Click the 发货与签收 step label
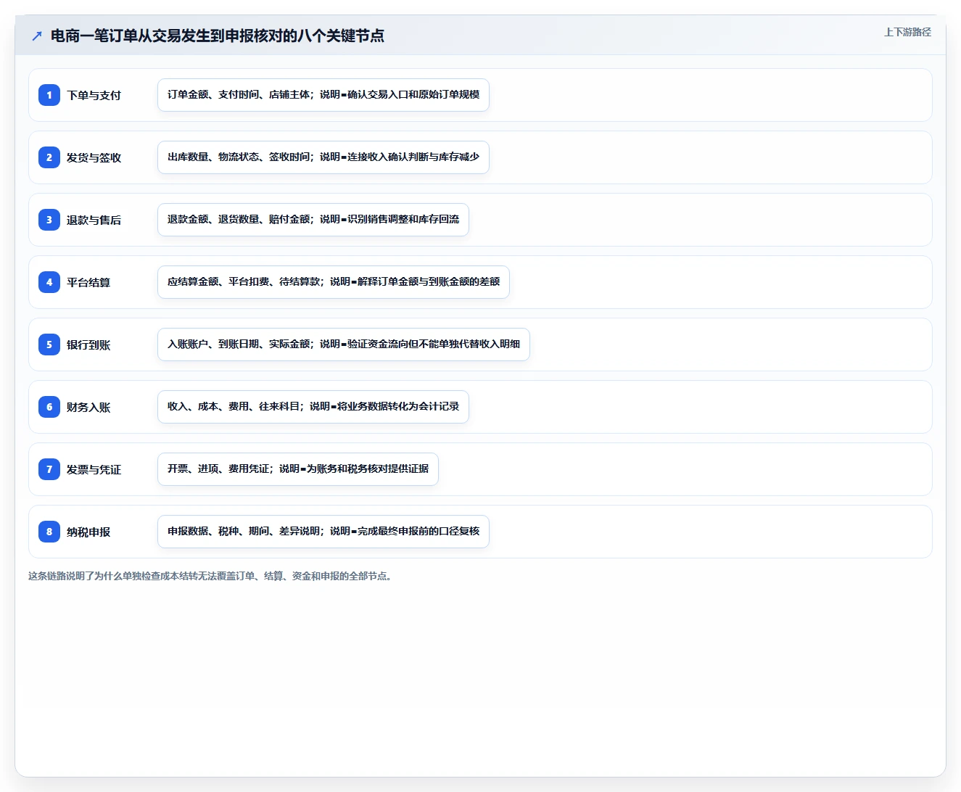Viewport: 961px width, 792px height. coord(94,157)
